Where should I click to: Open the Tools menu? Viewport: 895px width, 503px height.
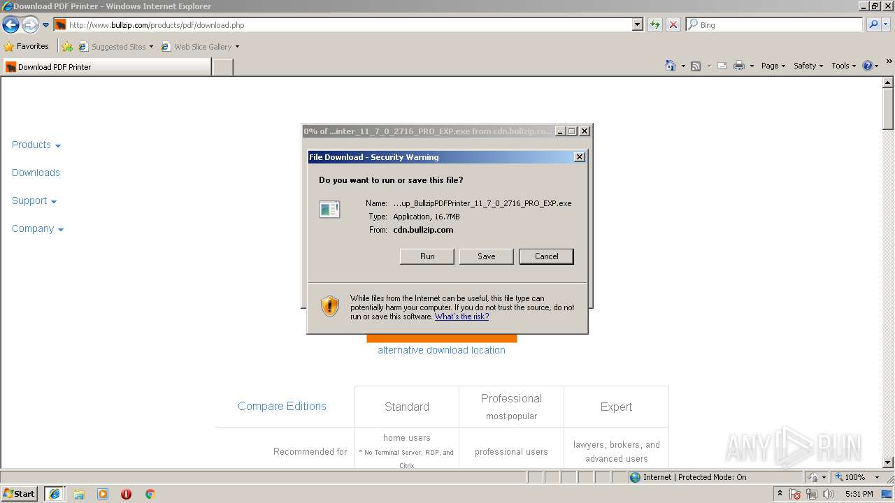pyautogui.click(x=844, y=66)
